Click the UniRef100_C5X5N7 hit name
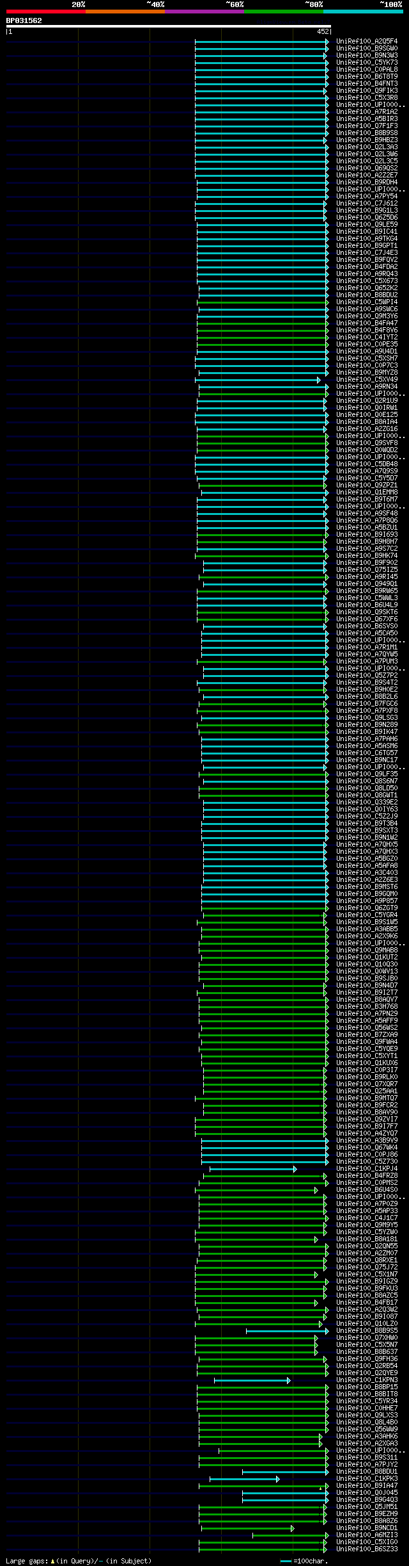This screenshot has height=1566, width=409. 367,1345
